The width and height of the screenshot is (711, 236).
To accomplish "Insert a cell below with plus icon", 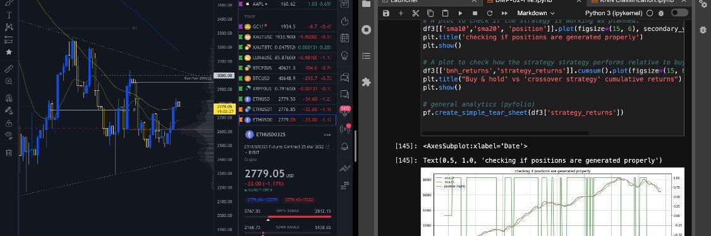I will pyautogui.click(x=401, y=13).
